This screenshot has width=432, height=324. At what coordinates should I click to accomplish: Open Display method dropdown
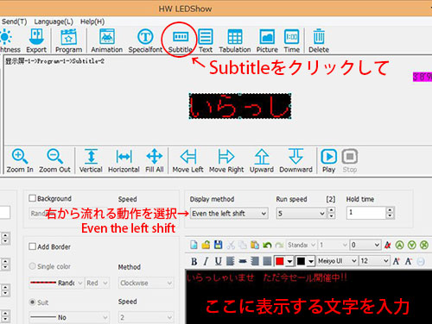229,214
